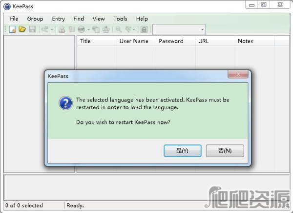The height and width of the screenshot is (213, 293).
Task: Click the blue question mark dialog icon
Action: 65,103
